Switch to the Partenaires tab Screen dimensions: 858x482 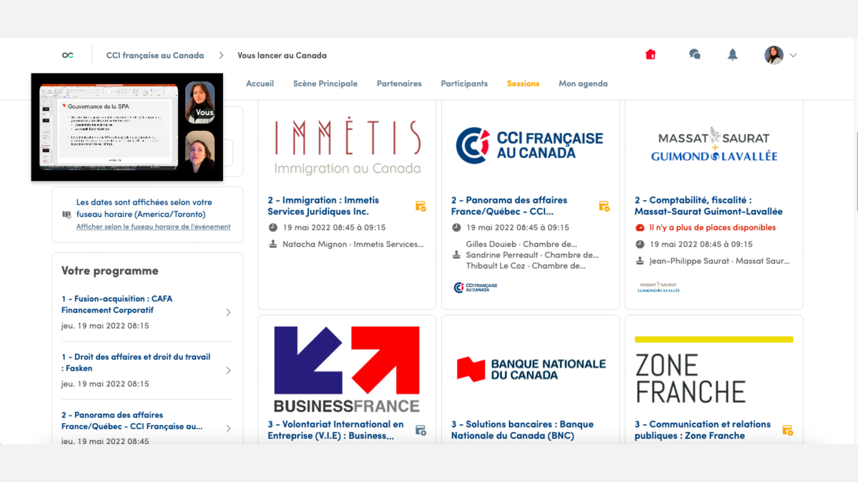click(399, 84)
